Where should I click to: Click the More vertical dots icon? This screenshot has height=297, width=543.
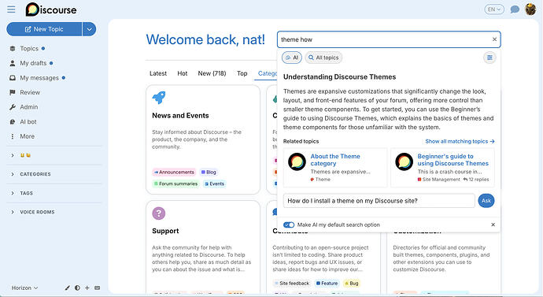(13, 136)
